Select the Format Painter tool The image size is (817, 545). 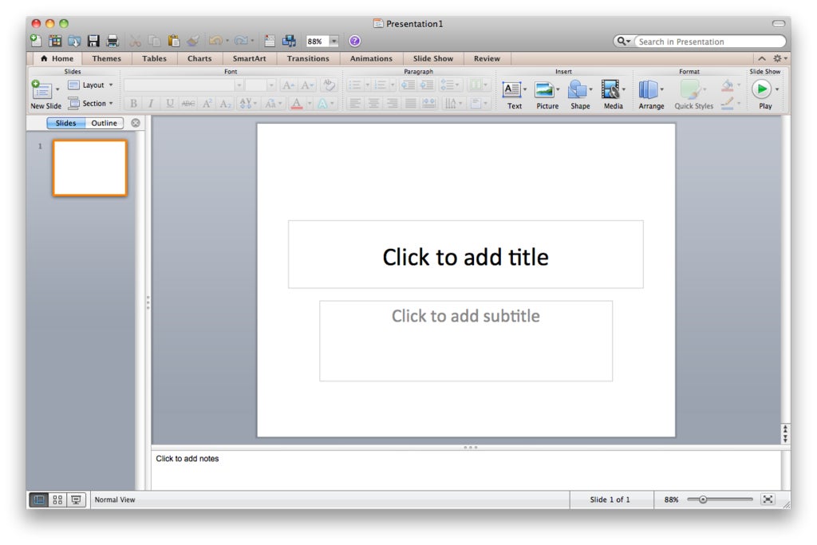click(191, 41)
